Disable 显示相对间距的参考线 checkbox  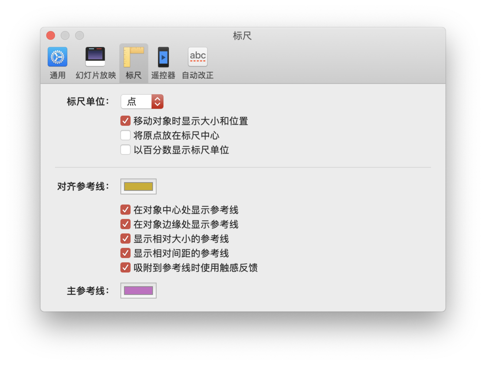click(x=125, y=253)
